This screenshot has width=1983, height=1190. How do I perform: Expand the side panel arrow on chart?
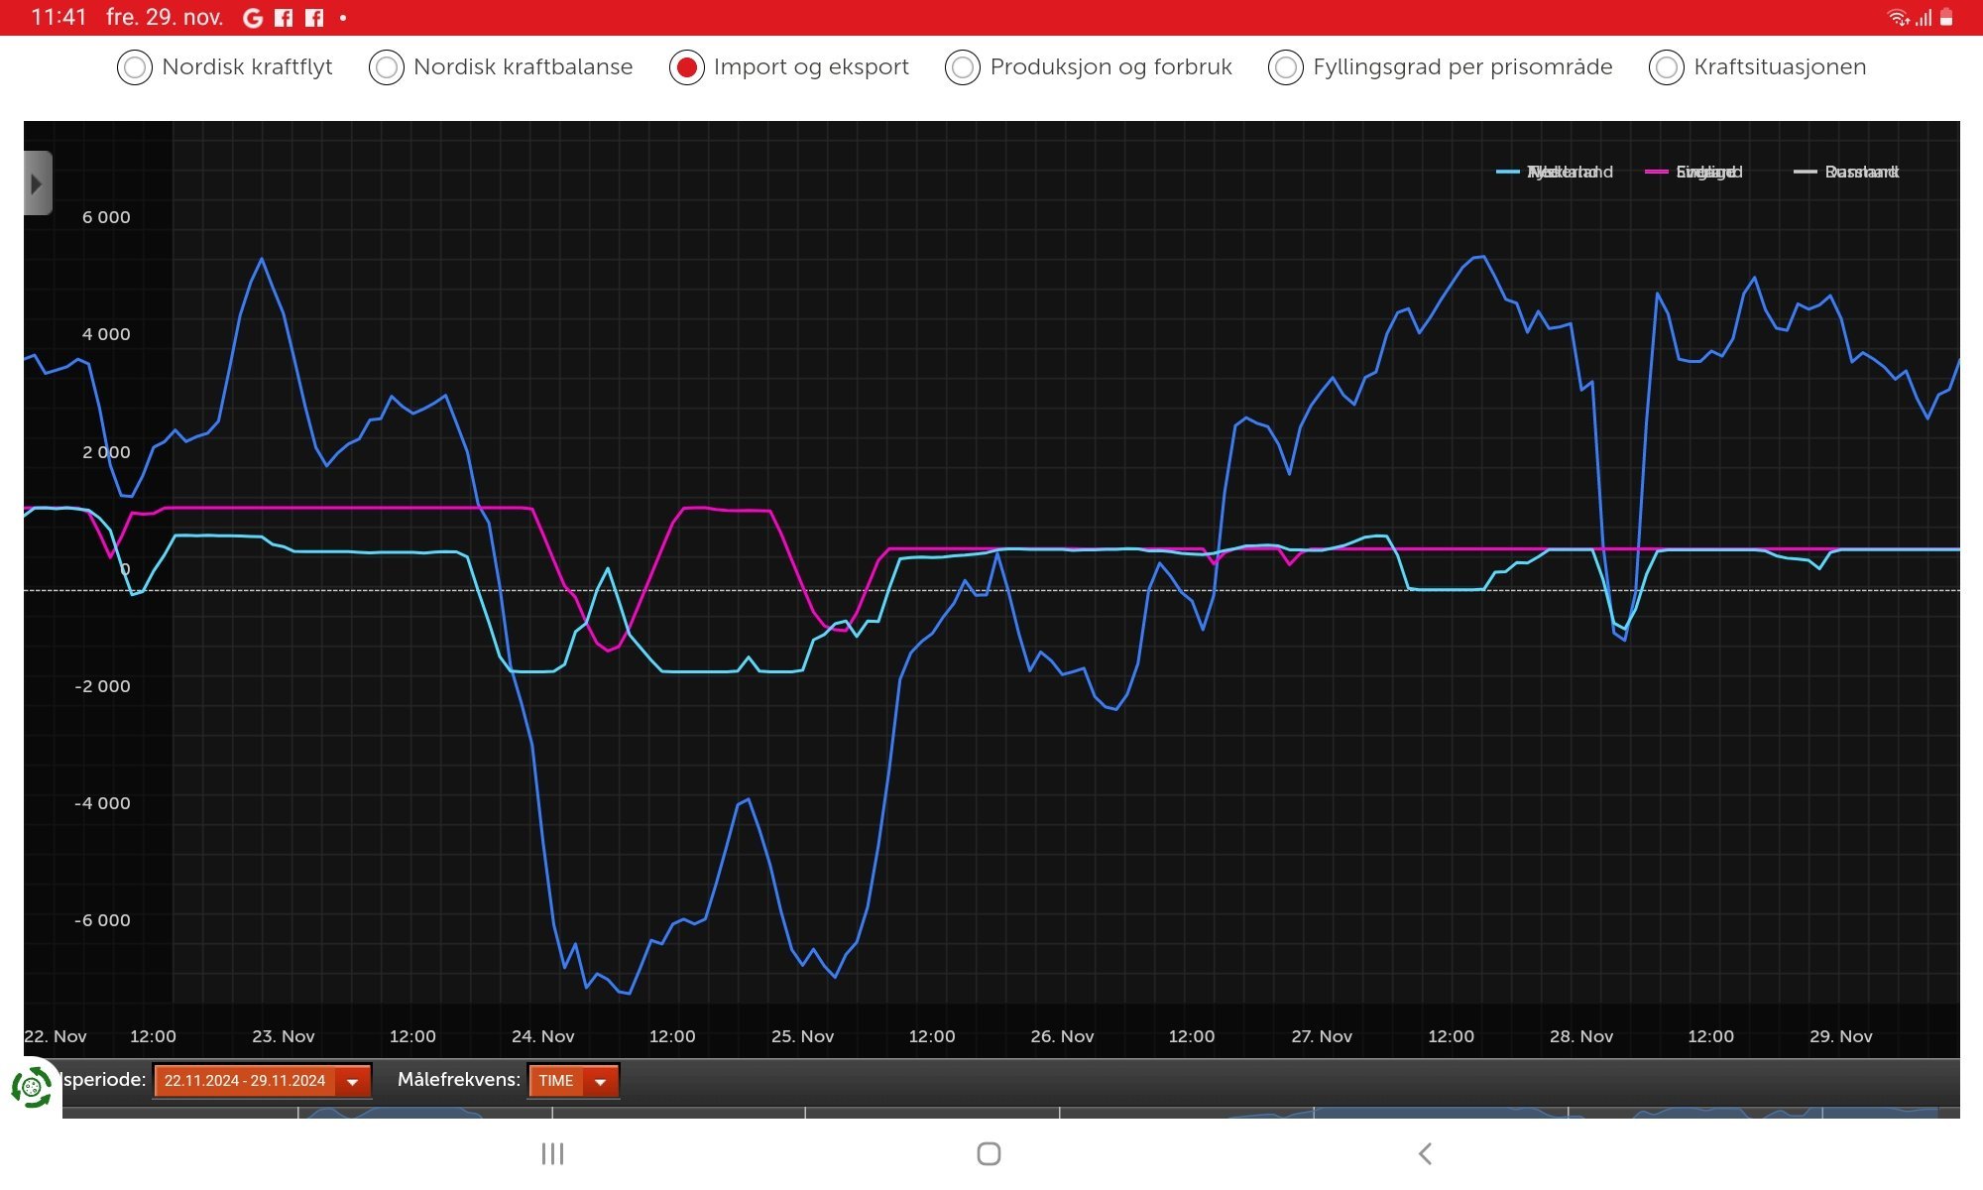[38, 183]
